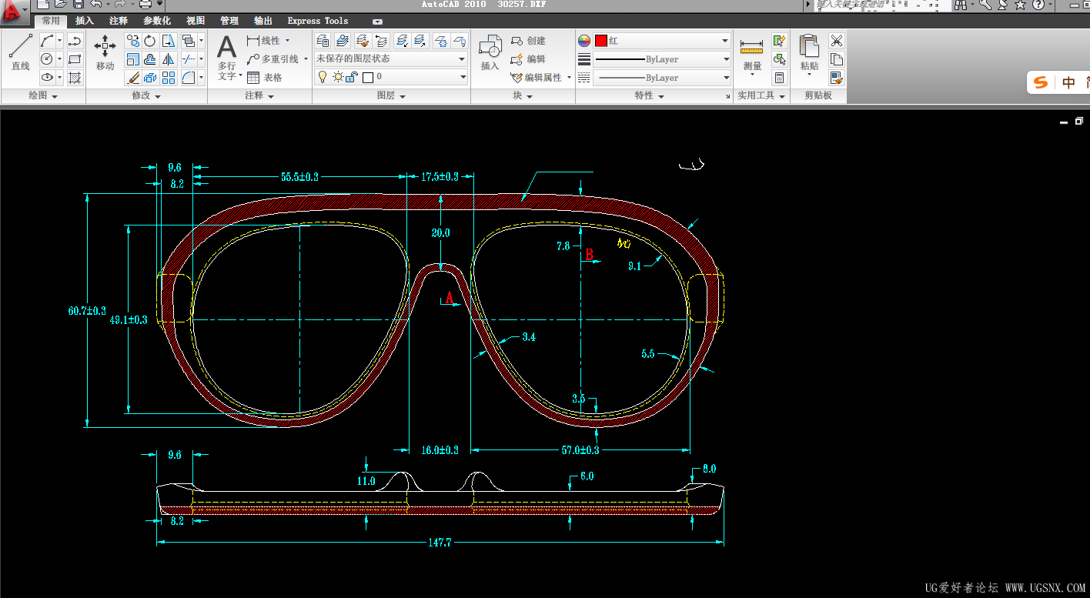
Task: Open the layer state dropdown (未保存的图层状态)
Action: click(391, 58)
